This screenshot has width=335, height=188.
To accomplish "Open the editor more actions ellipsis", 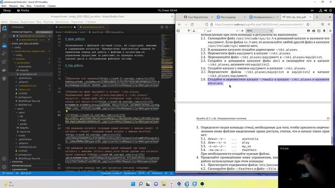I will [x=171, y=27].
